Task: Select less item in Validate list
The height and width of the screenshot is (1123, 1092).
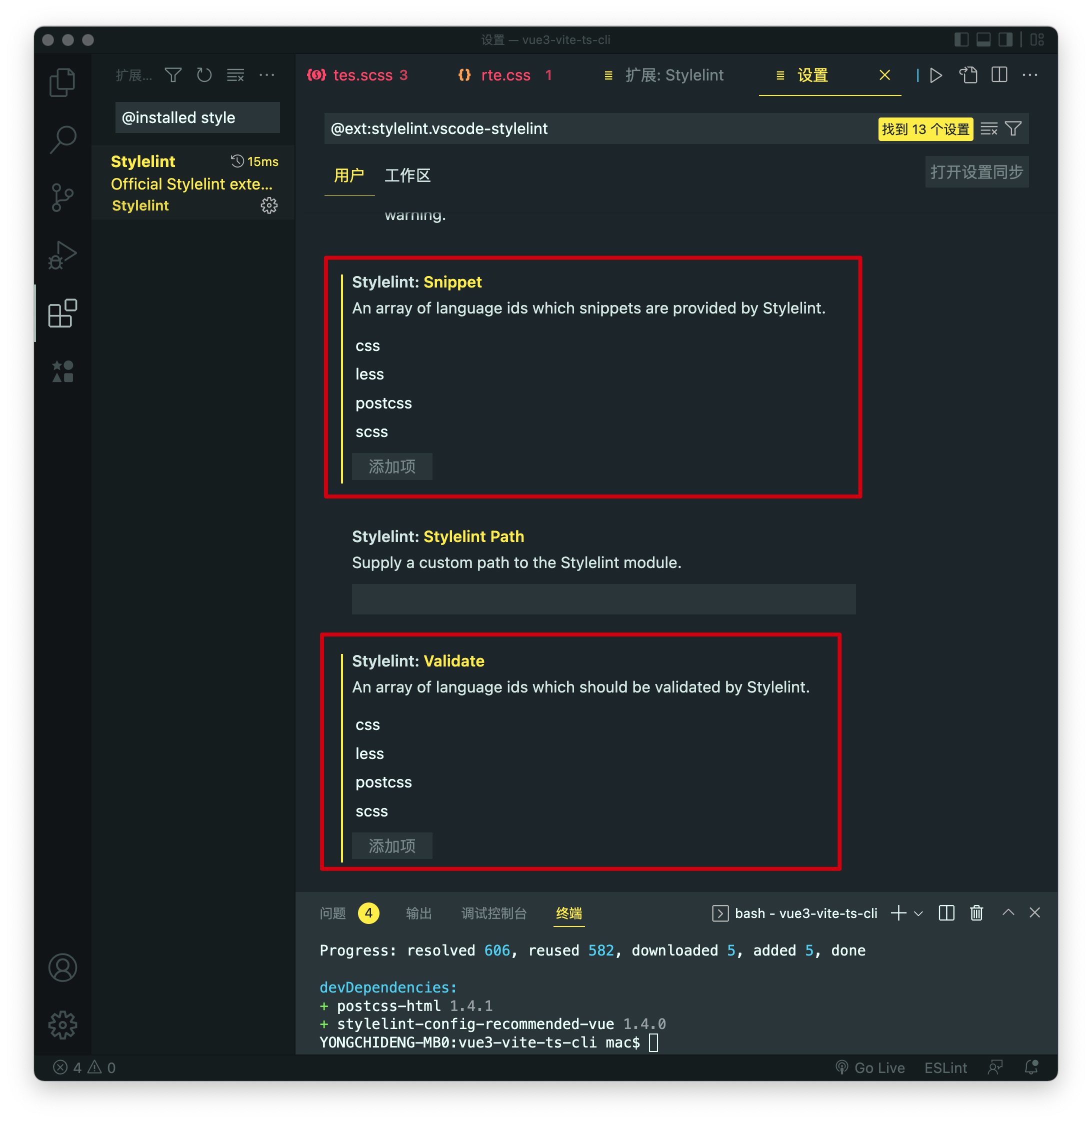Action: pyautogui.click(x=369, y=753)
